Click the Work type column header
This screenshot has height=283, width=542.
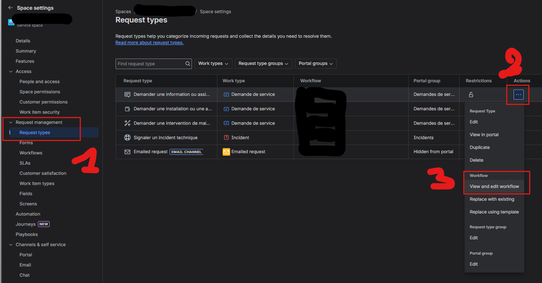pos(234,81)
